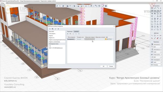Image resolution: width=163 pixels, height=92 pixels.
Task: Save the project with floppy icon
Action: [x=70, y=6]
